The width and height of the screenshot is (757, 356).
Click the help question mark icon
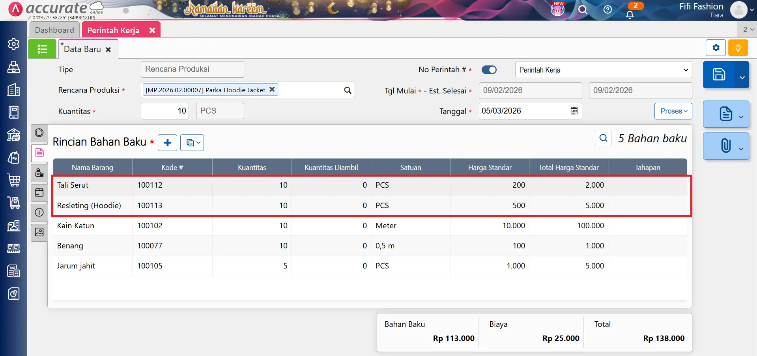607,10
